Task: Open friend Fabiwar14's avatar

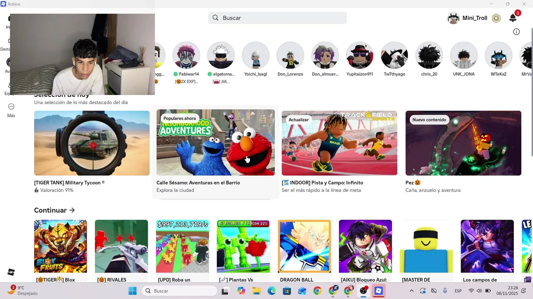Action: (x=186, y=55)
